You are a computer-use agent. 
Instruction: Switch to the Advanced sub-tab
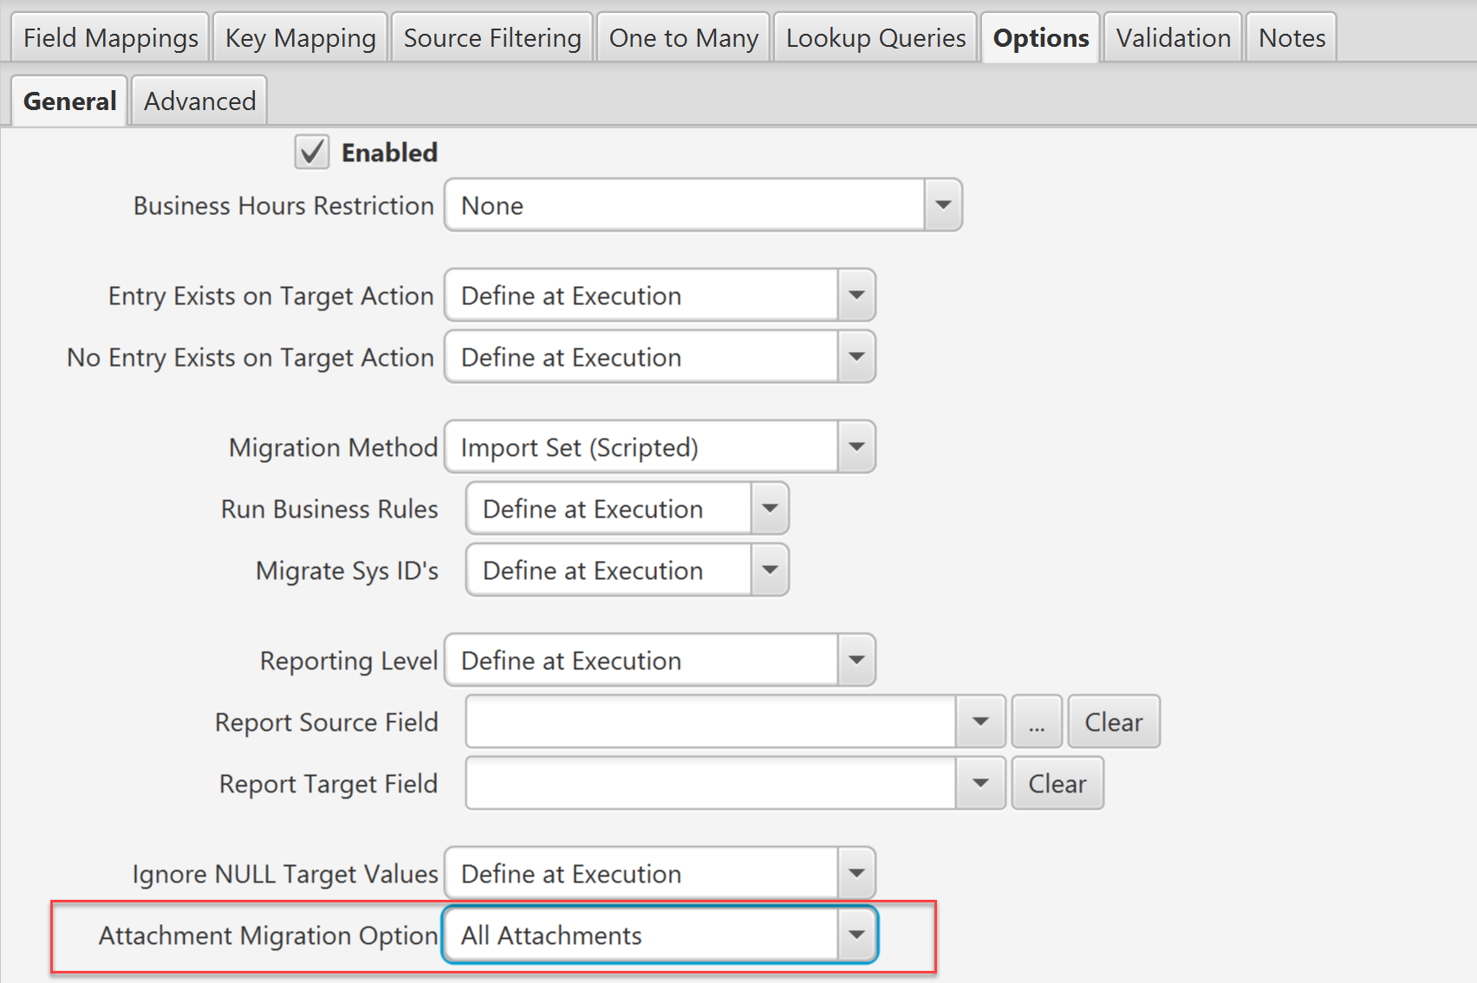[198, 100]
